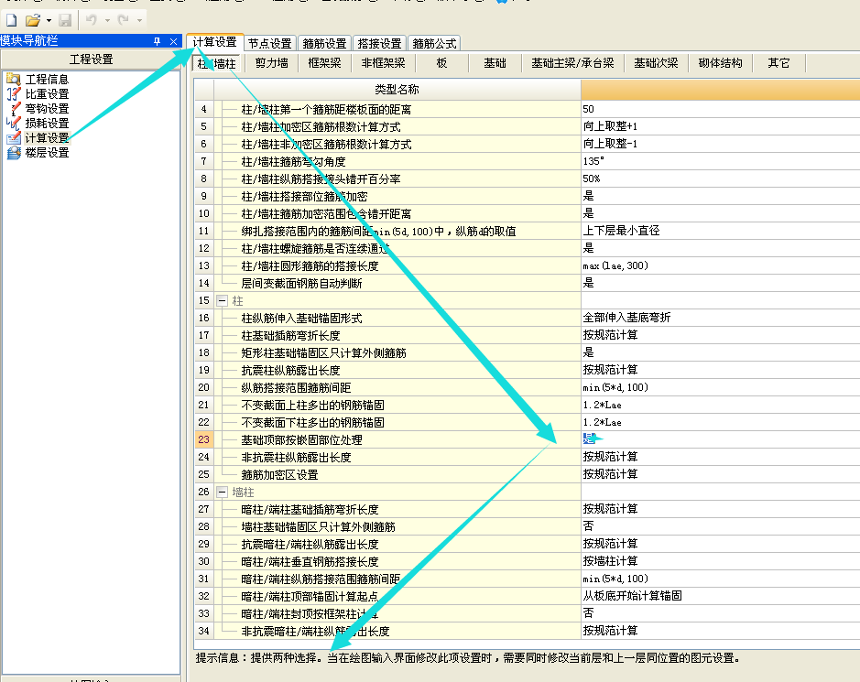Screen dimensions: 860x682
Task: Click the 楼层设置 icon in navigation
Action: (x=14, y=152)
